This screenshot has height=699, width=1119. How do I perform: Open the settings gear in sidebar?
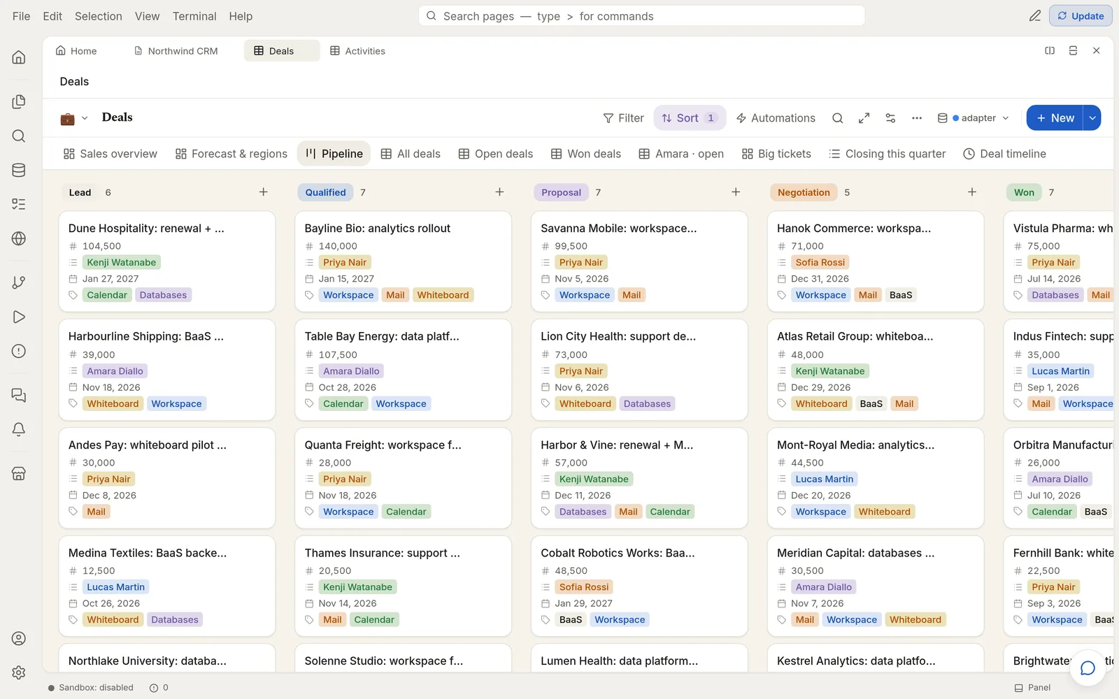[x=19, y=672]
